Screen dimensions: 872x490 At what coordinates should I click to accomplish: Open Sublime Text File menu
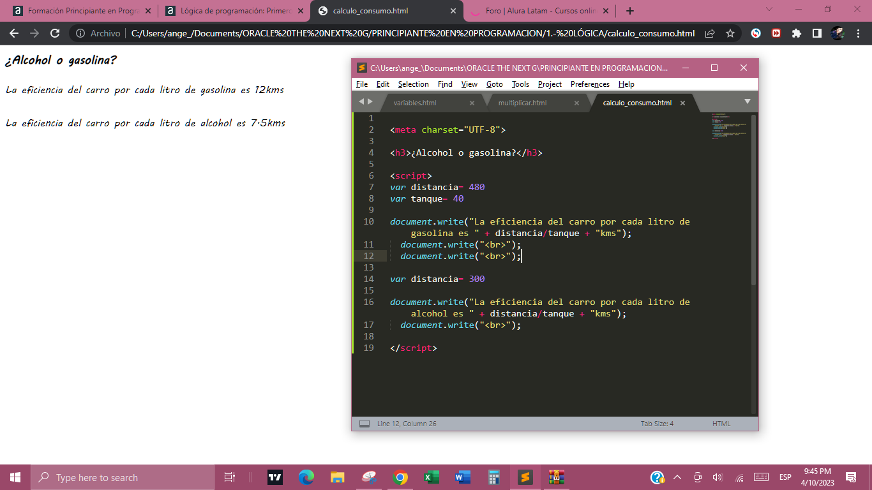[x=362, y=84]
